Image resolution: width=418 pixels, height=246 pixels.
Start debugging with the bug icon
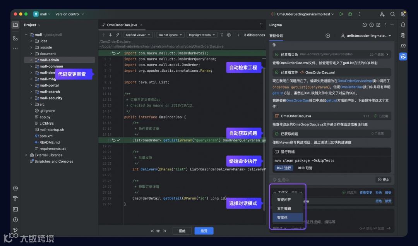pyautogui.click(x=350, y=14)
